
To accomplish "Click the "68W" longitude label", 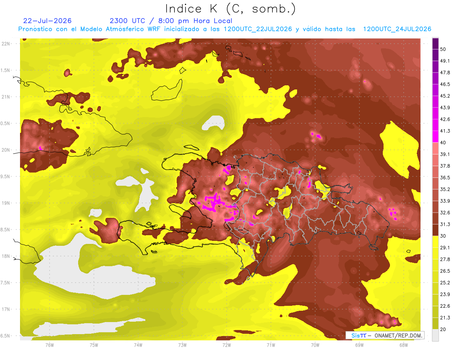I will click(x=403, y=345).
